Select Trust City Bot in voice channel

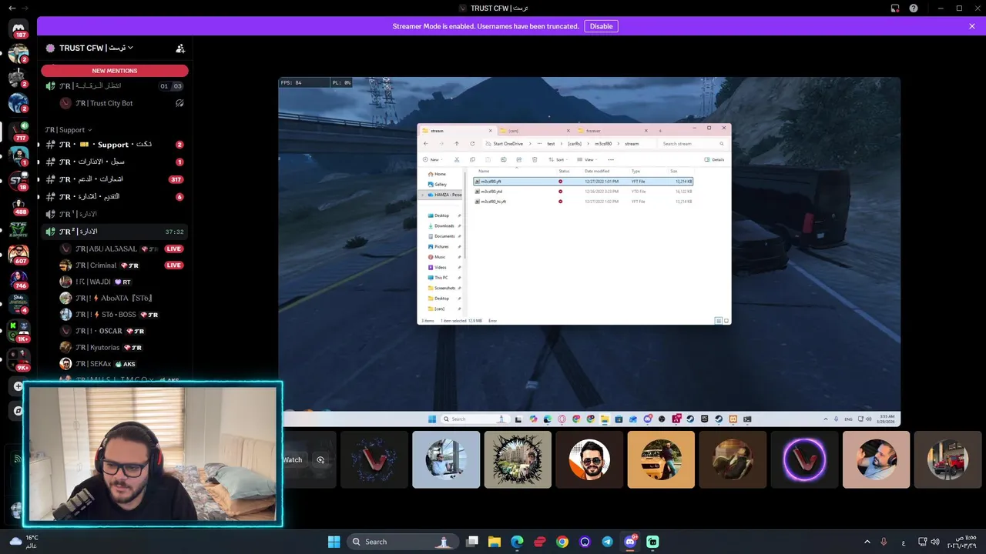pos(122,103)
